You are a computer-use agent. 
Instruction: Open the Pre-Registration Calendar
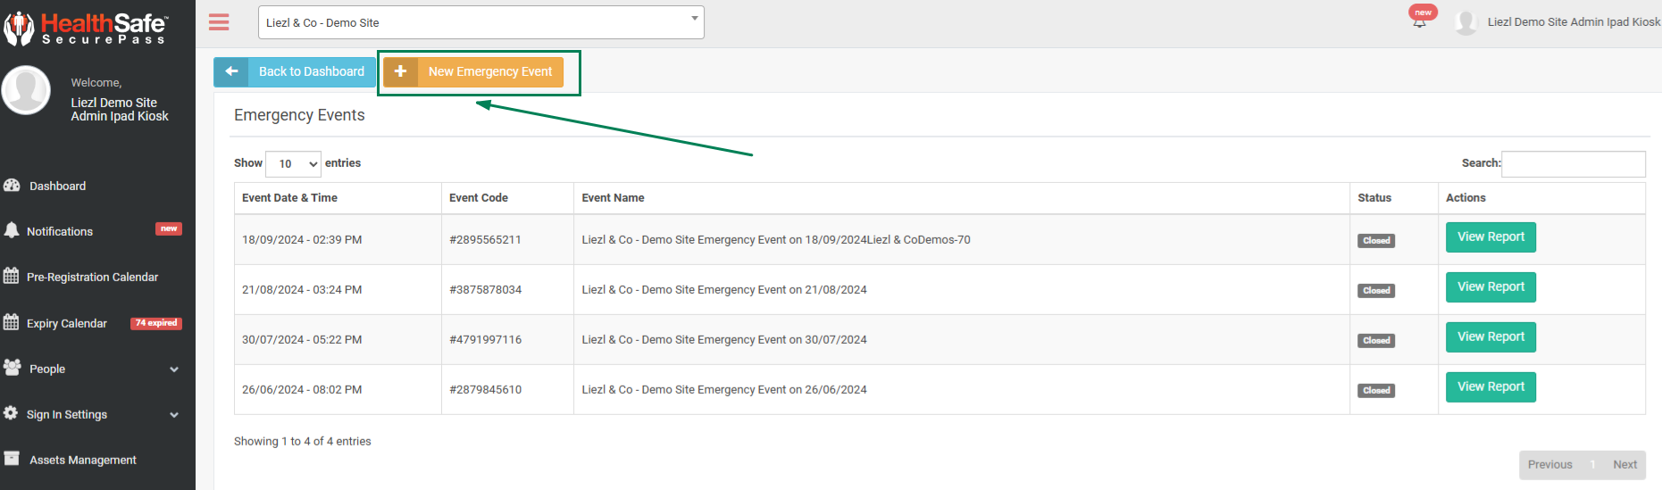coord(92,277)
